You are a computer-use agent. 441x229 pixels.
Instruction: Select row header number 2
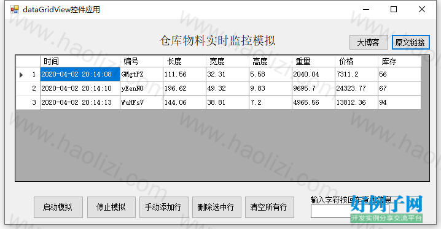(x=28, y=88)
